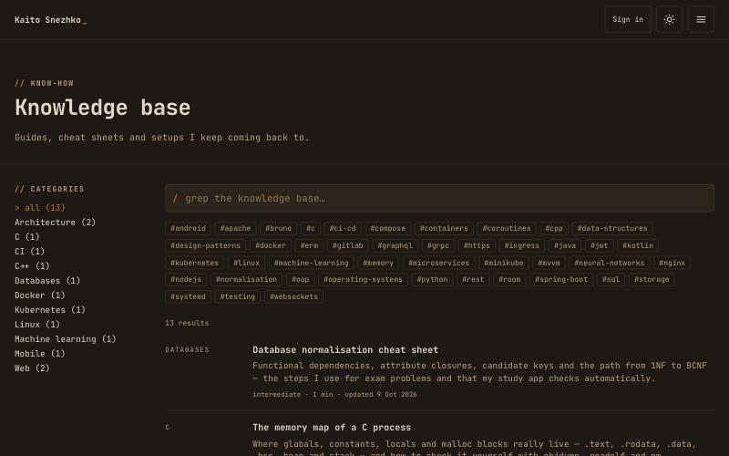Toggle the #containers tag filter
Image resolution: width=729 pixels, height=456 pixels.
[444, 229]
